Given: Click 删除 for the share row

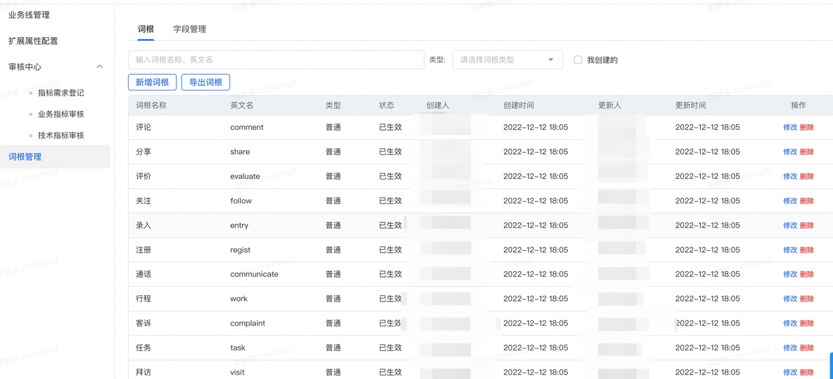Looking at the screenshot, I should click(x=807, y=152).
